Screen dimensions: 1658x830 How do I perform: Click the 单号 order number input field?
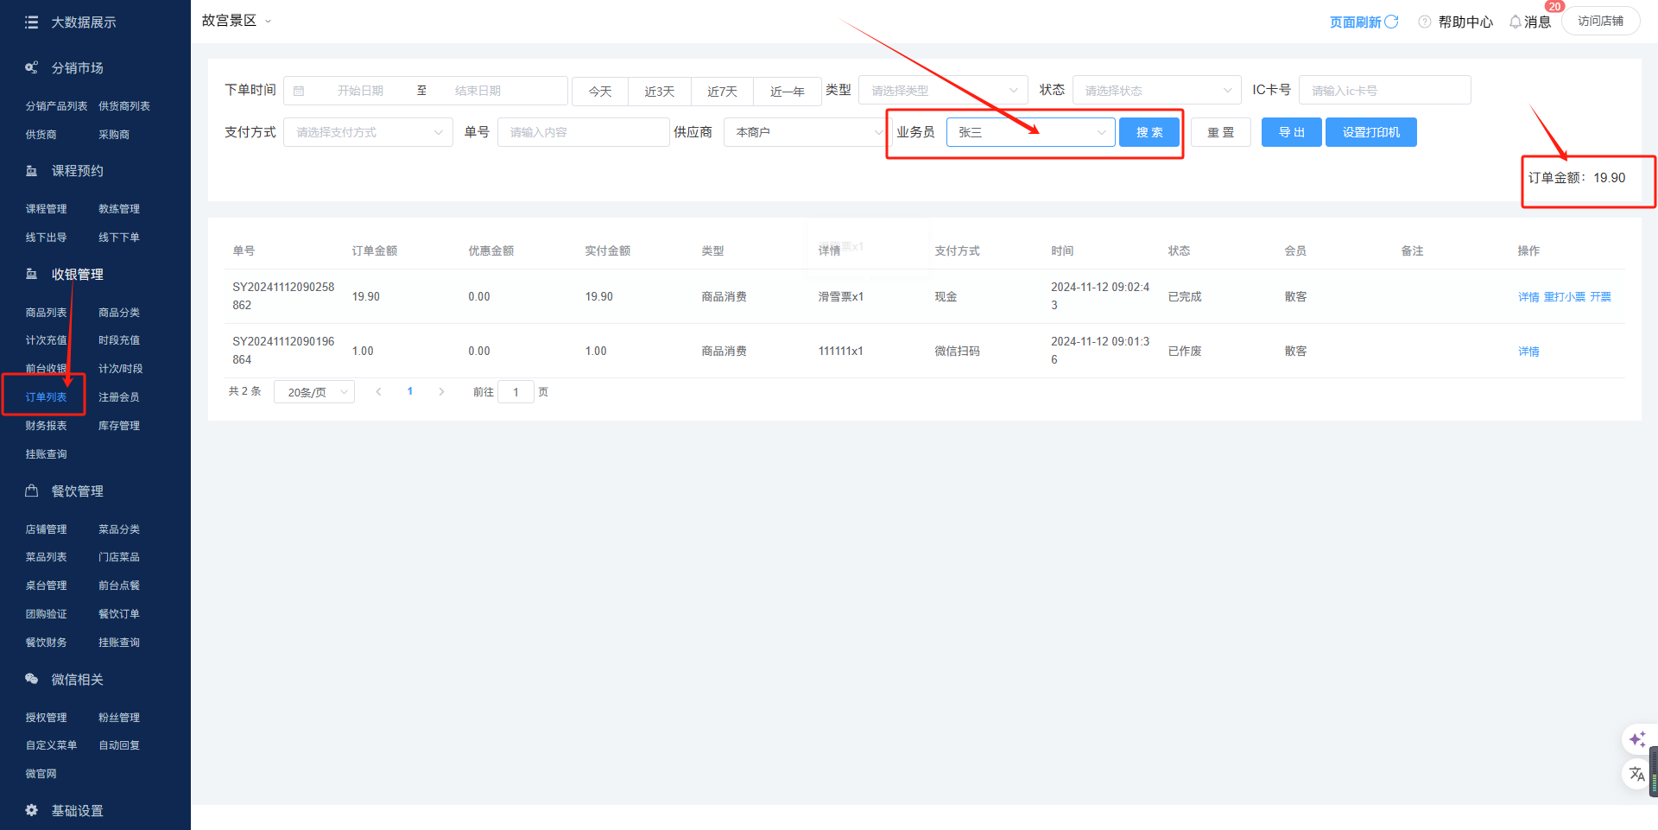tap(583, 132)
